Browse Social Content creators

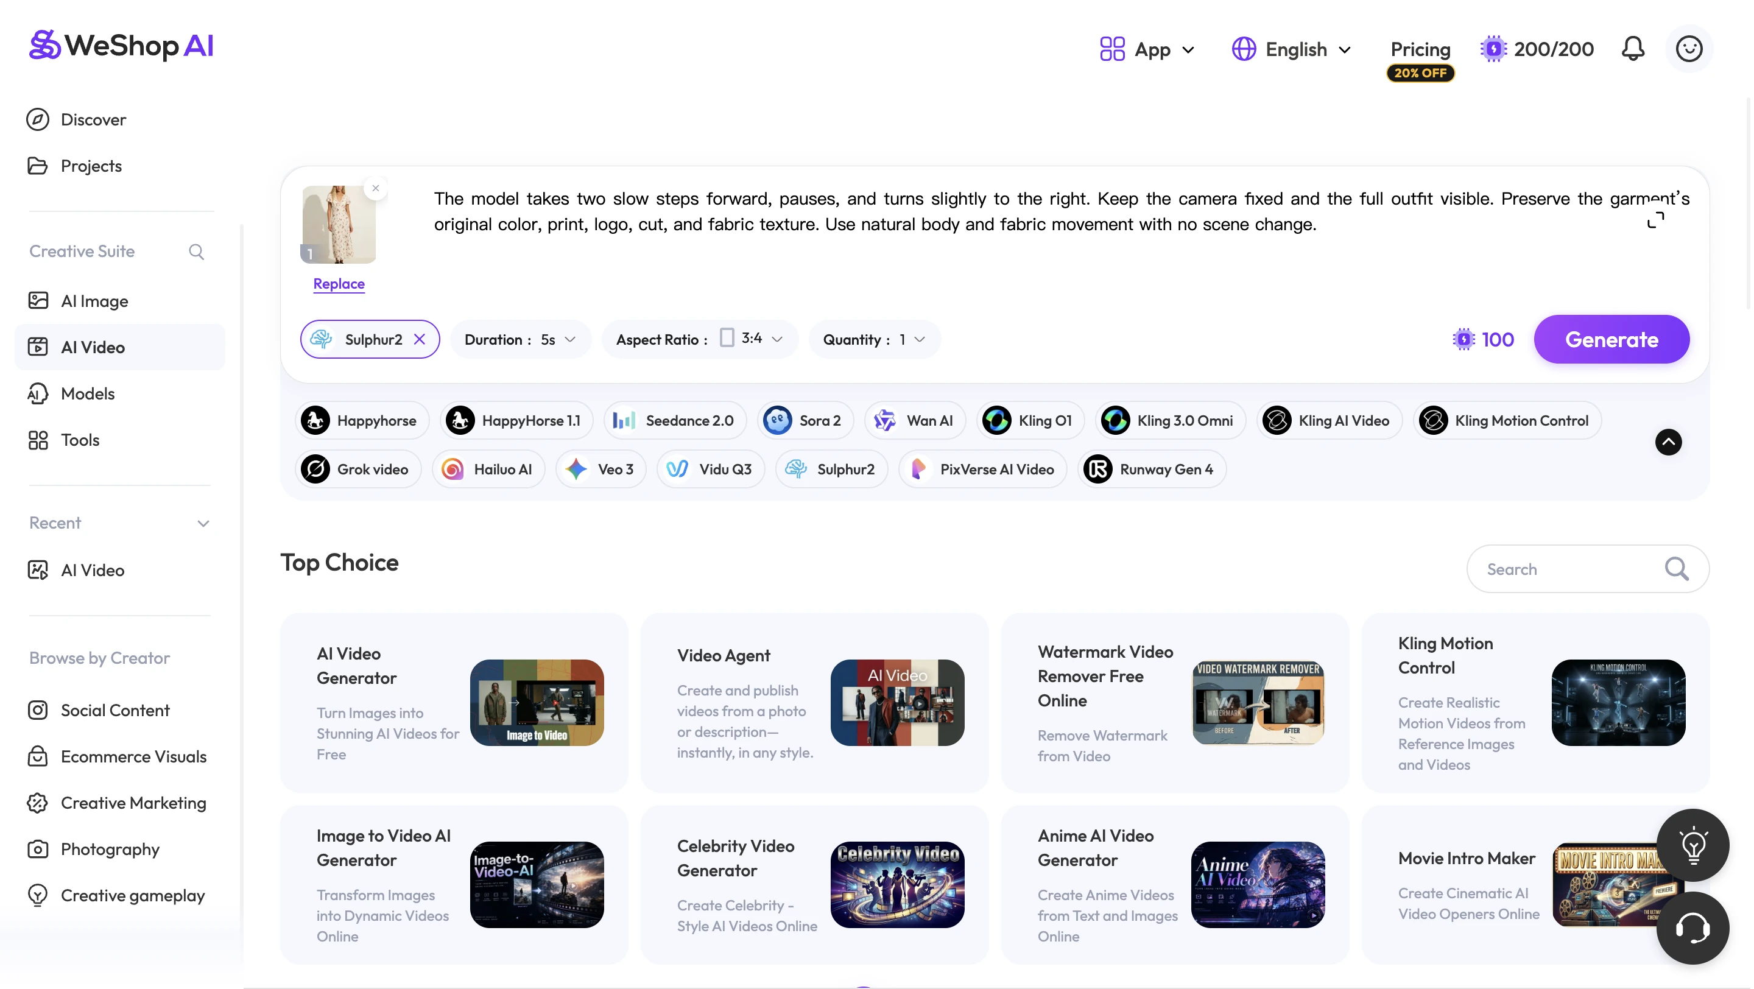point(120,710)
